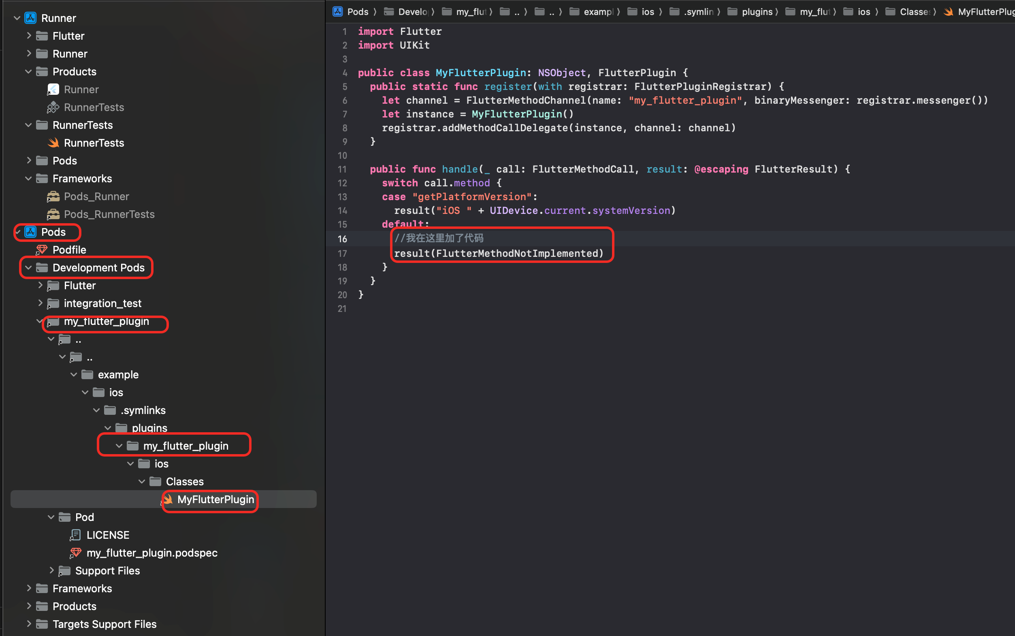Click the MyFlutterPlugin Swift icon in navigator
Viewport: 1015px width, 636px height.
point(168,499)
